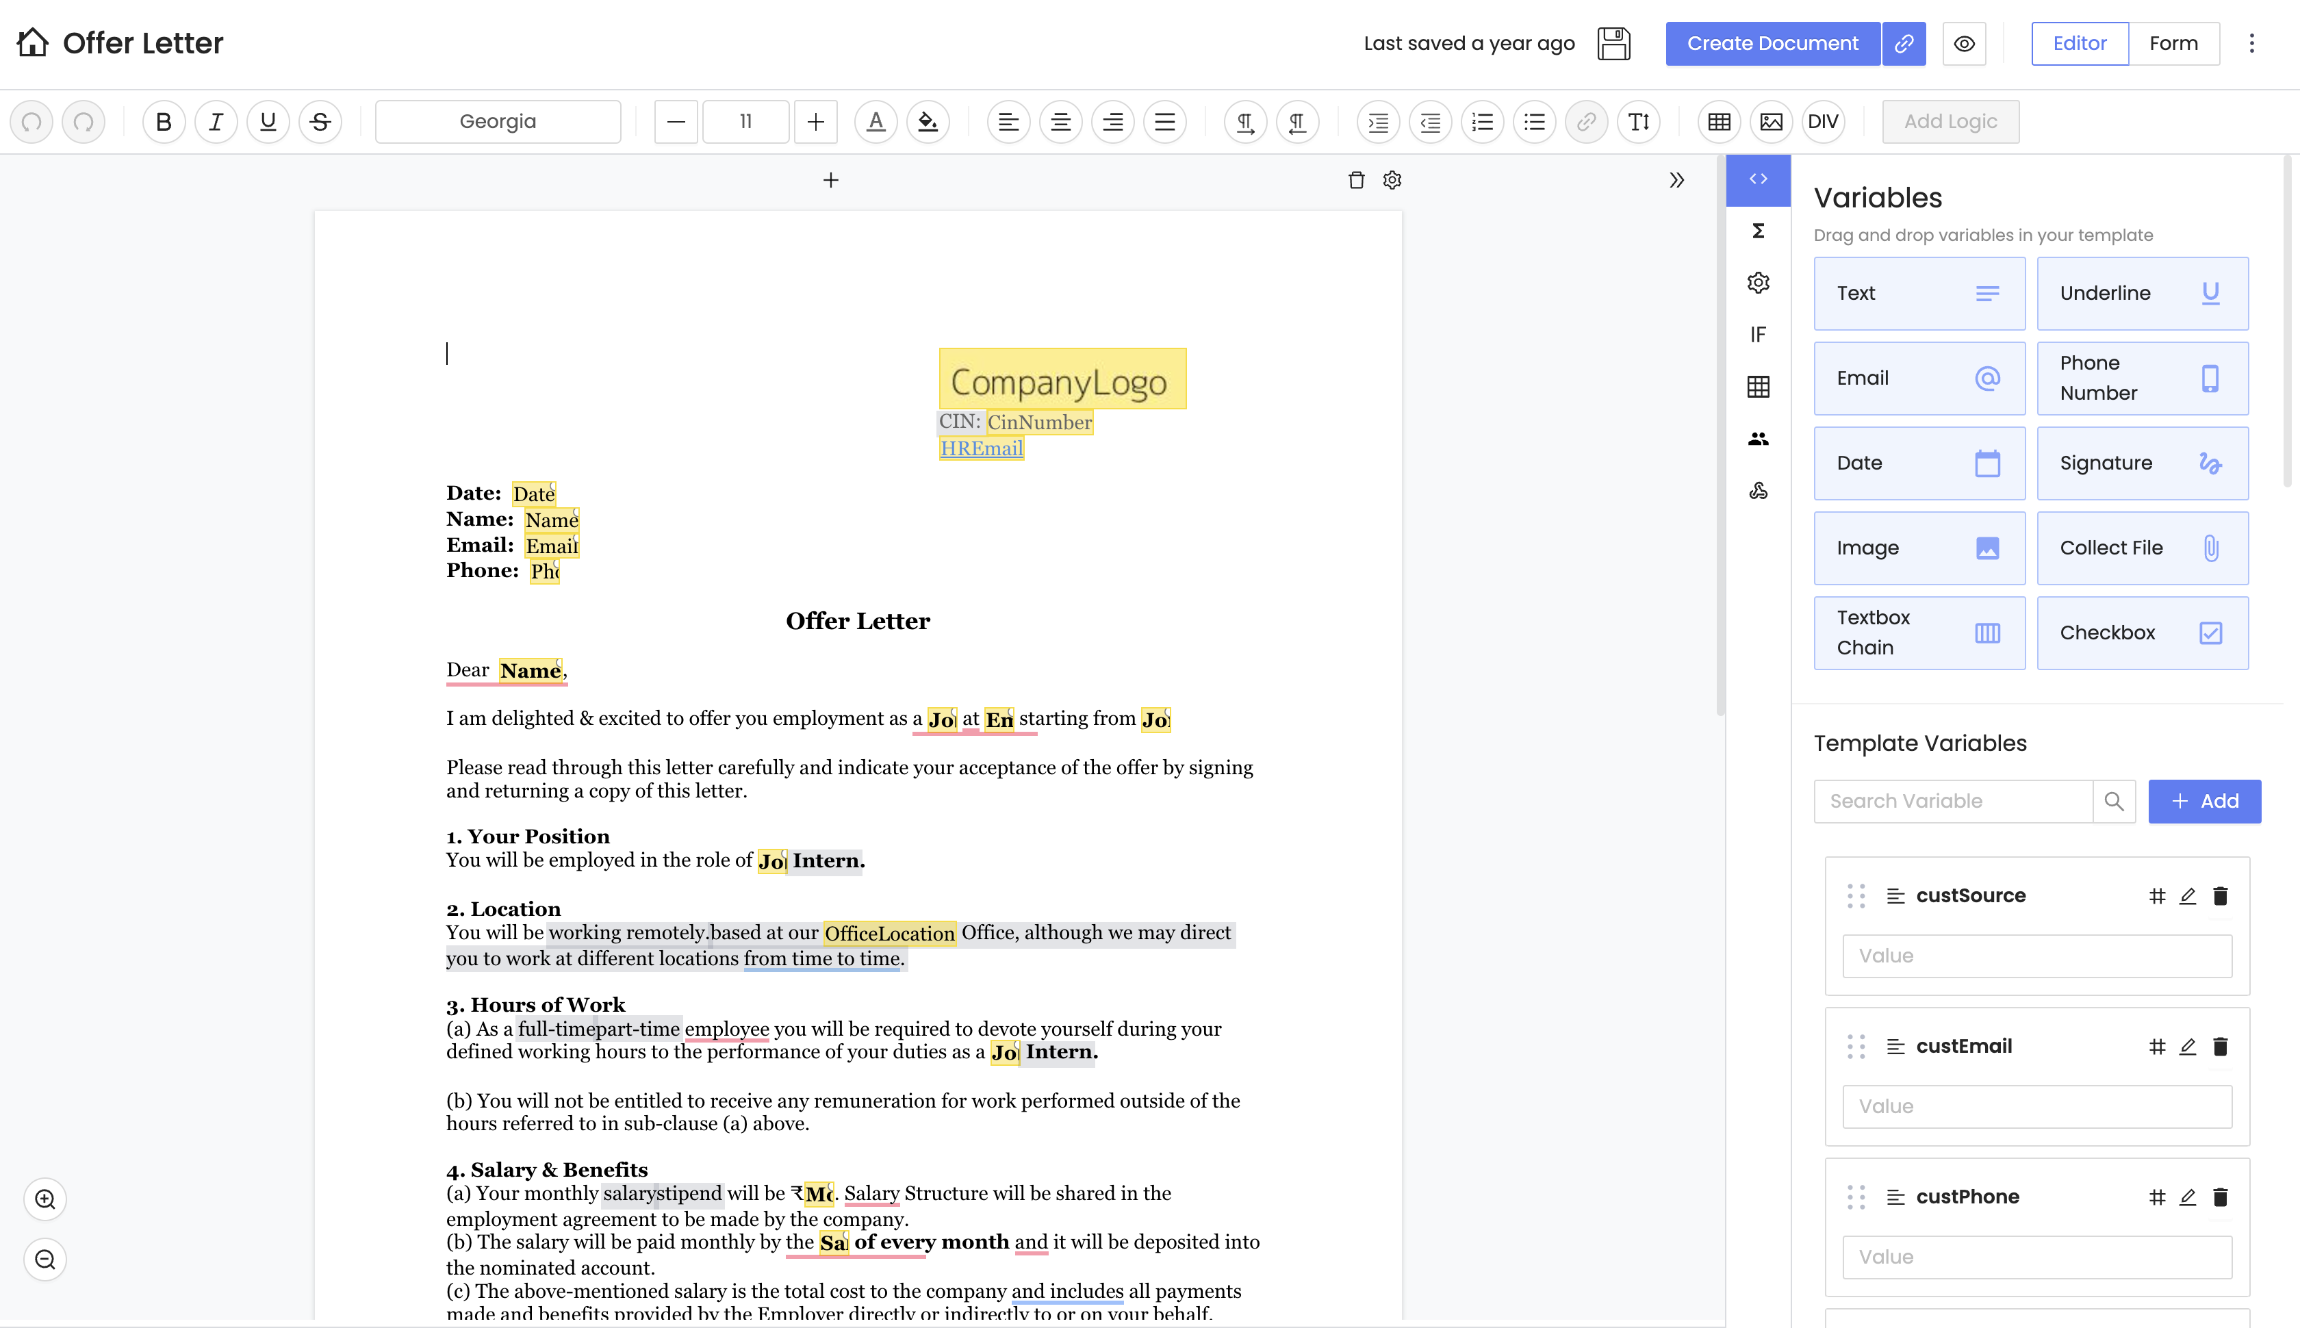Align text right
The image size is (2300, 1328).
click(1112, 121)
